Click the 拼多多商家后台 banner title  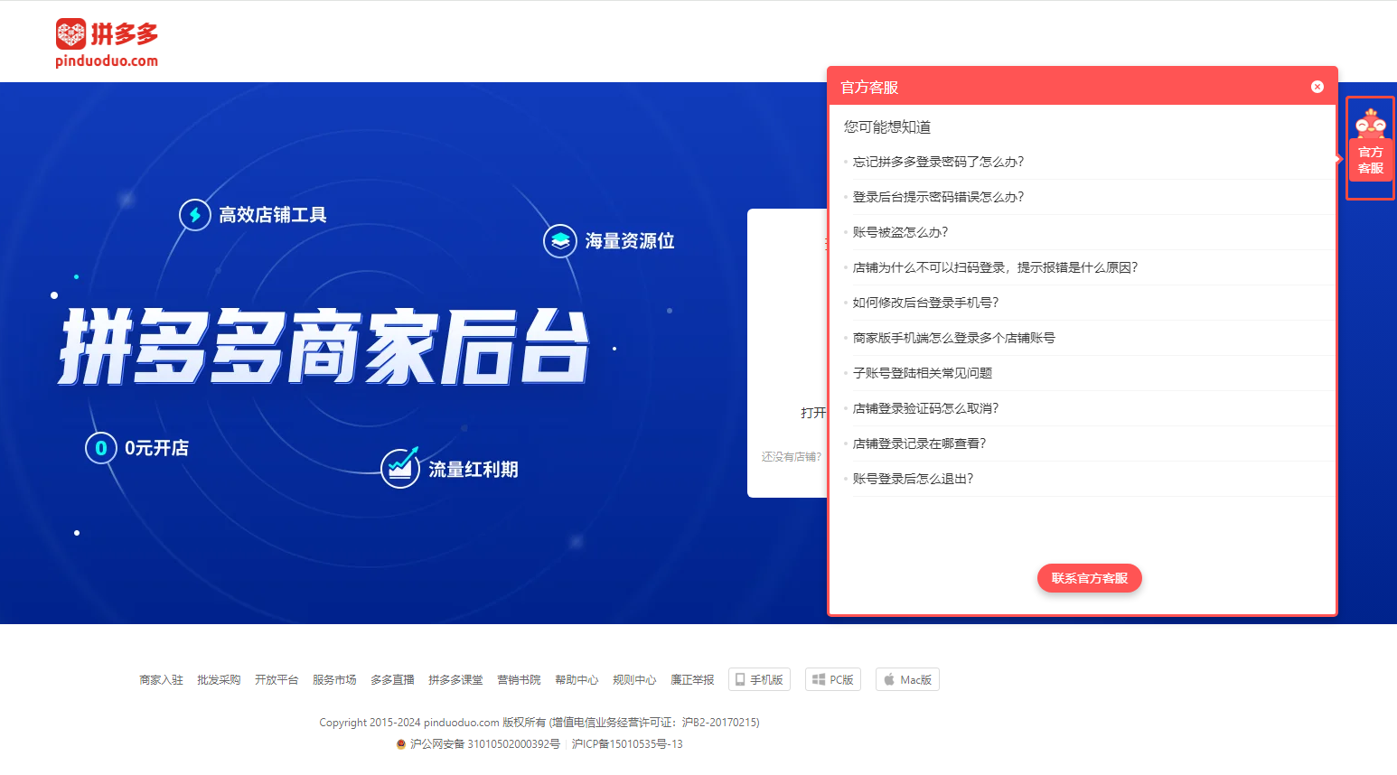pos(325,347)
